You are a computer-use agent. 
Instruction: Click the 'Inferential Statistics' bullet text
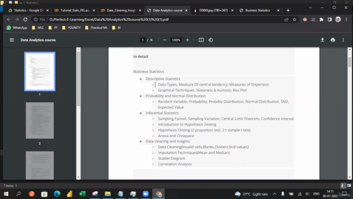tap(162, 113)
